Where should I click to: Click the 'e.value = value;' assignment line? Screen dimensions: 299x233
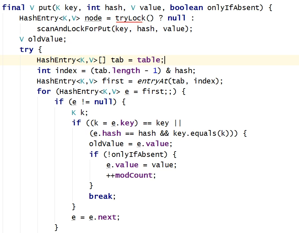click(142, 165)
